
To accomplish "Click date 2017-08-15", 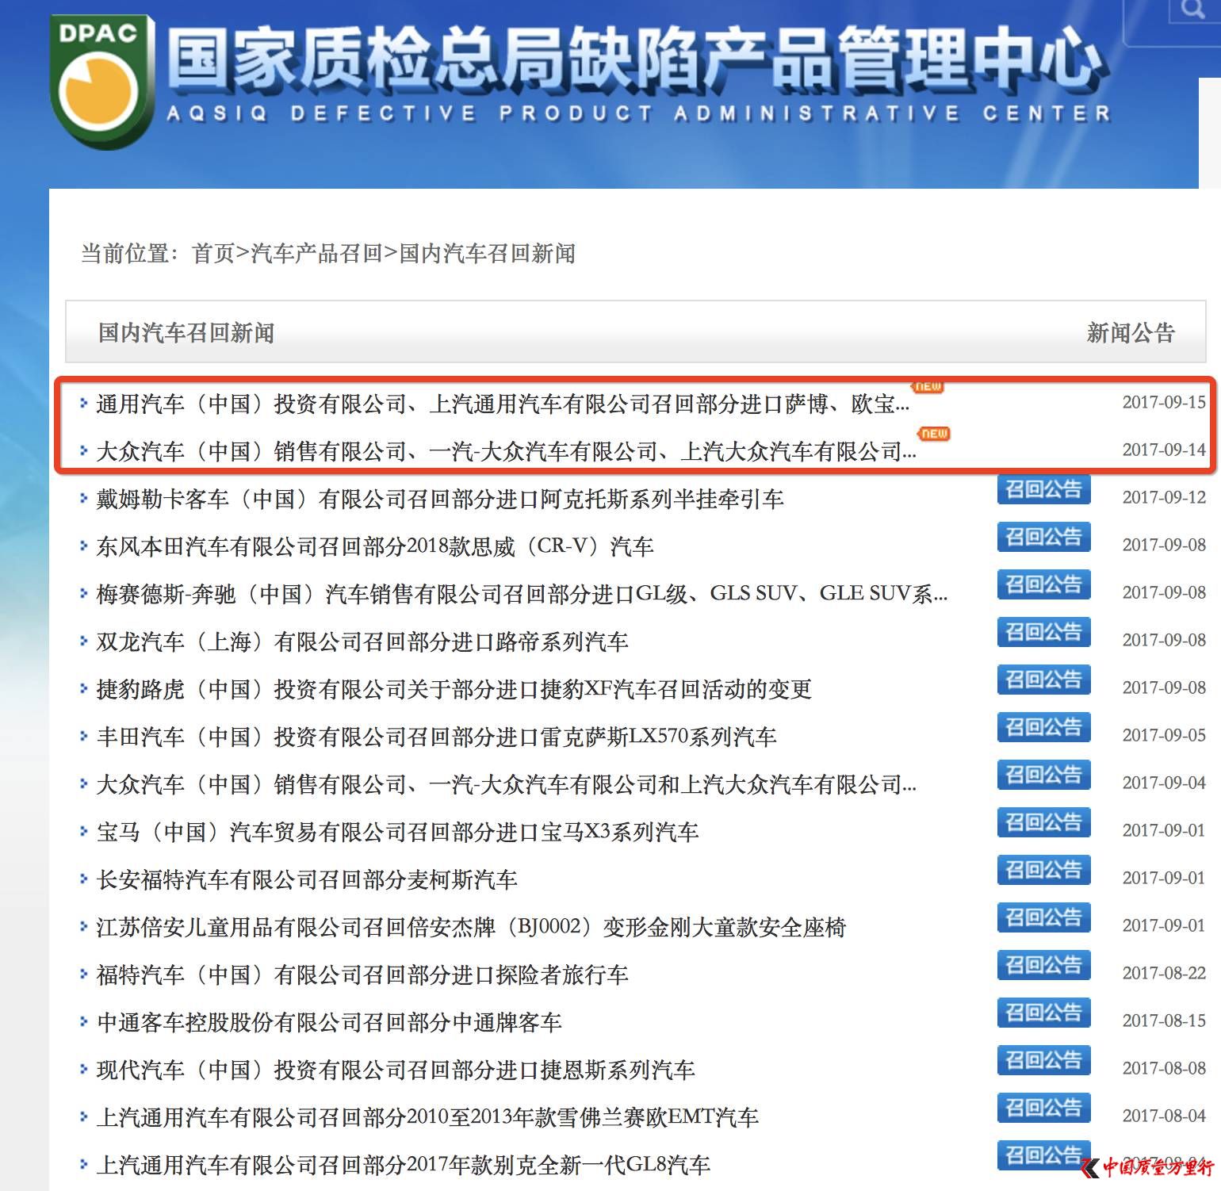I will [x=1164, y=1021].
